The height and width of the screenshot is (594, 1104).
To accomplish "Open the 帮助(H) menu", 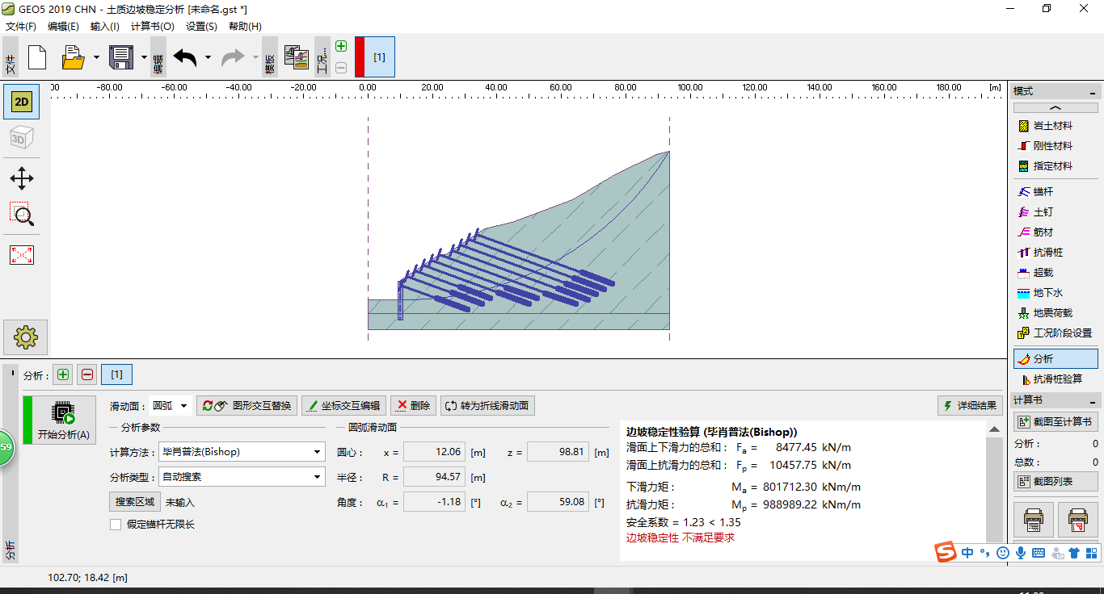I will 245,27.
